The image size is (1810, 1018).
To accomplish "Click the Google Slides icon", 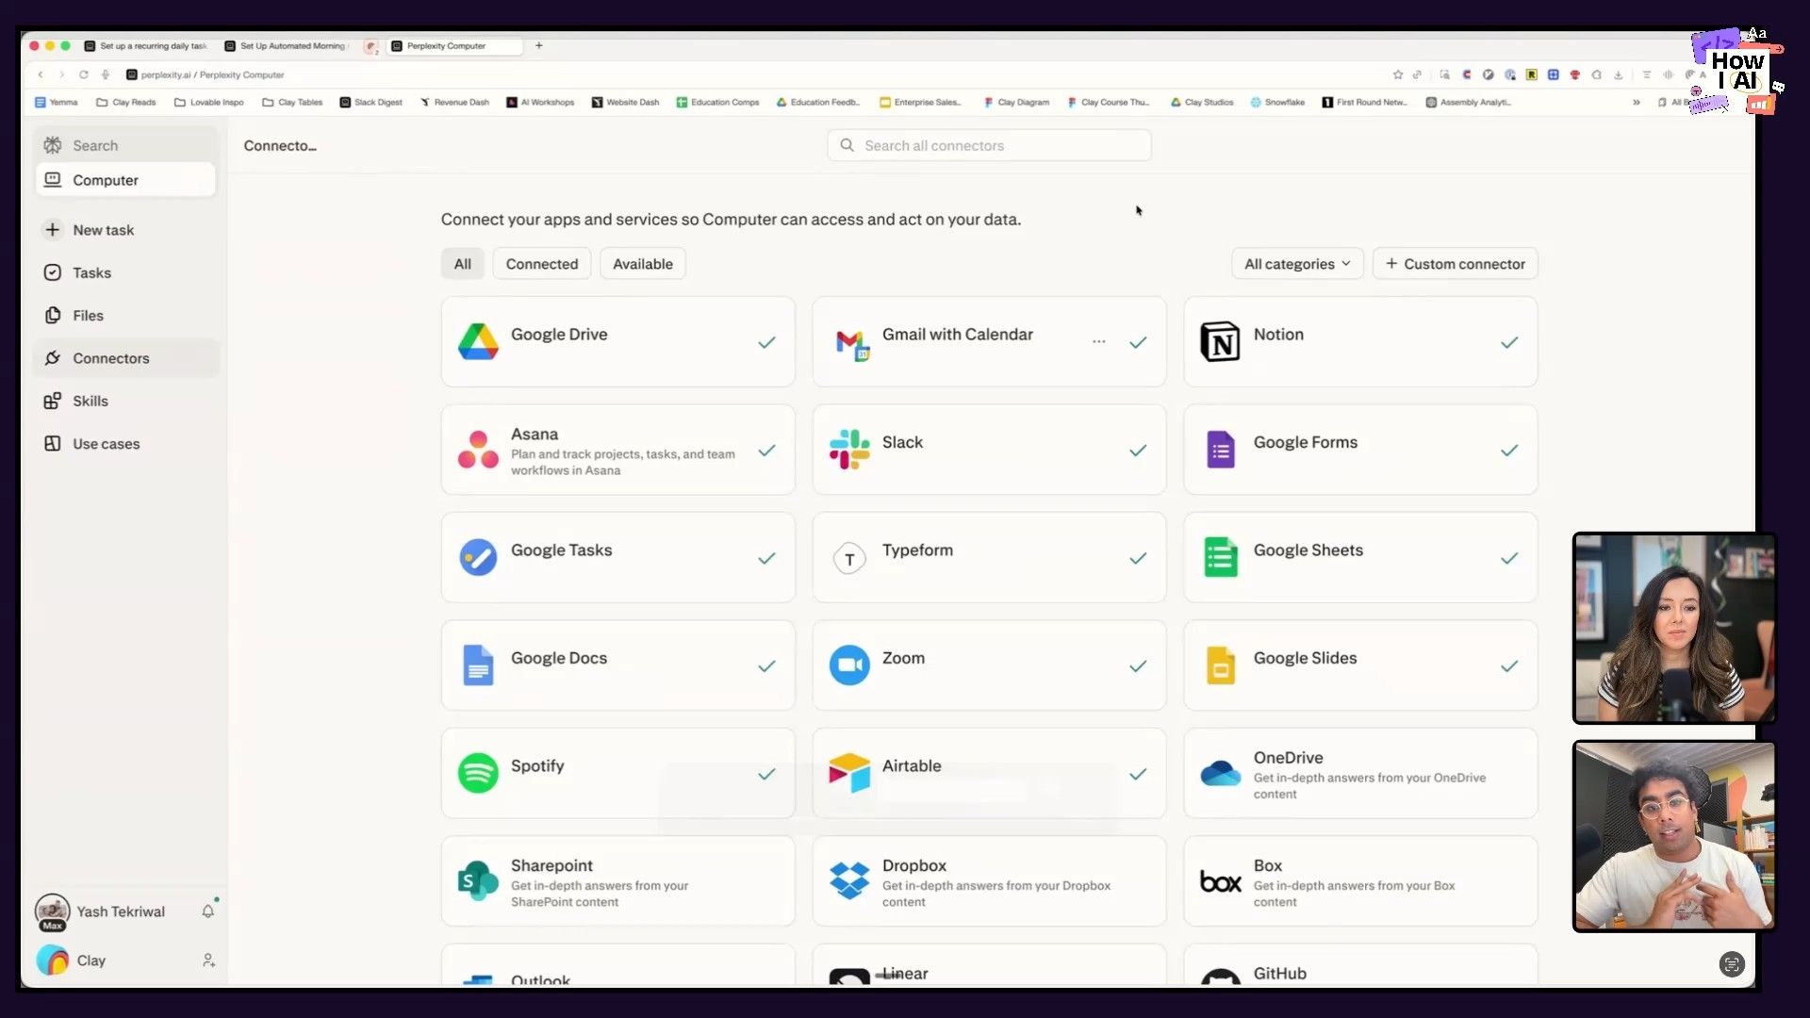I will coord(1221,665).
